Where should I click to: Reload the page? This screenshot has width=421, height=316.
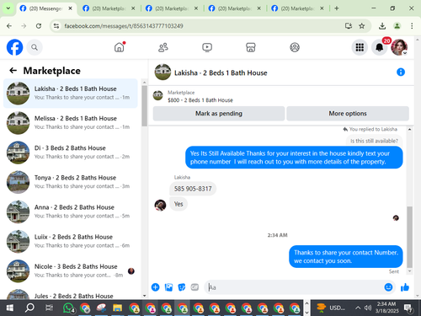coord(39,26)
